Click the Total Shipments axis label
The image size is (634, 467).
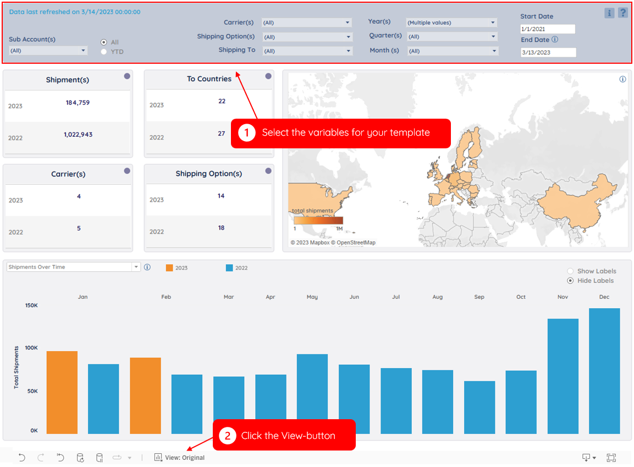(16, 367)
